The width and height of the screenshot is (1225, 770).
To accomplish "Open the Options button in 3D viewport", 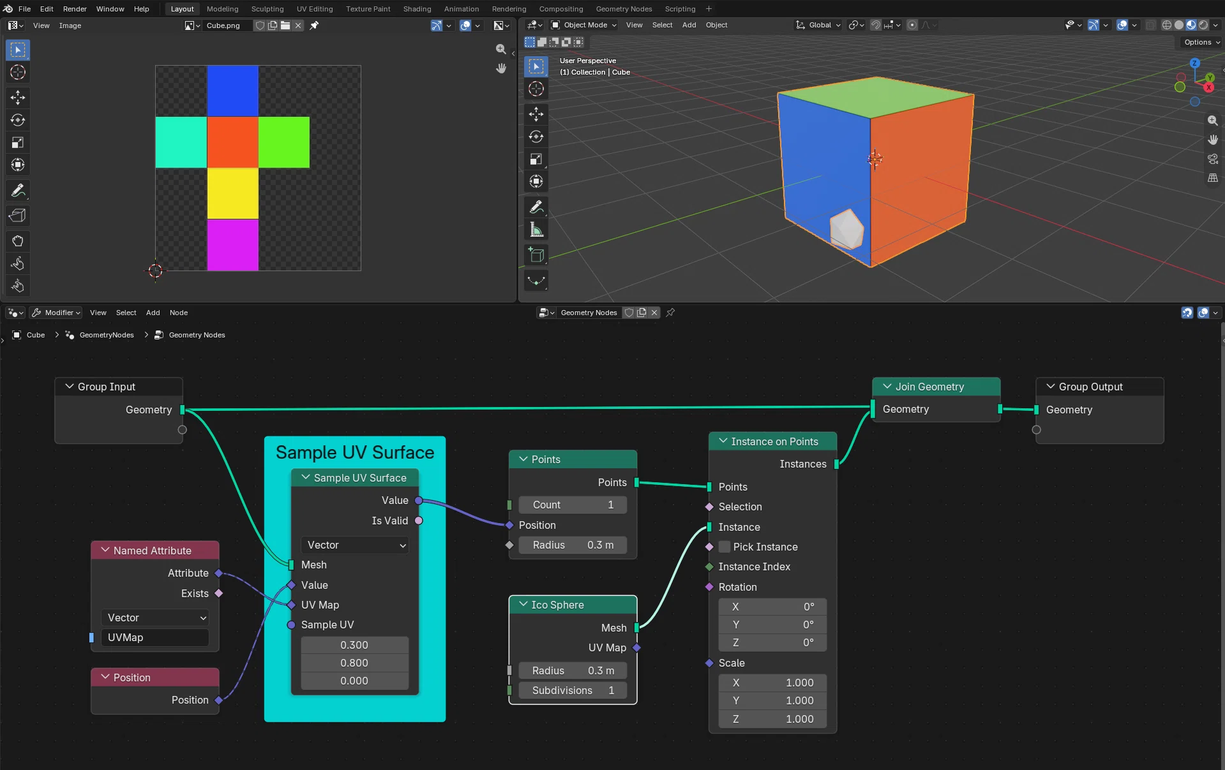I will pyautogui.click(x=1201, y=42).
